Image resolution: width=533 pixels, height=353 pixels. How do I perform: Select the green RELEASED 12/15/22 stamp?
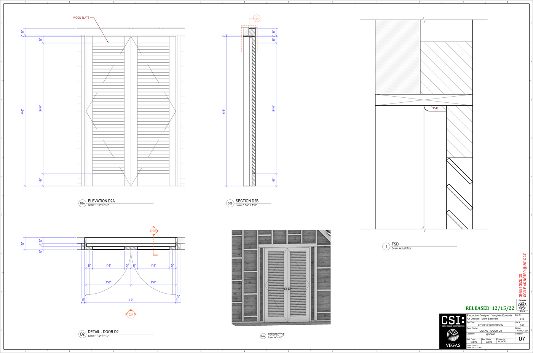pyautogui.click(x=490, y=308)
